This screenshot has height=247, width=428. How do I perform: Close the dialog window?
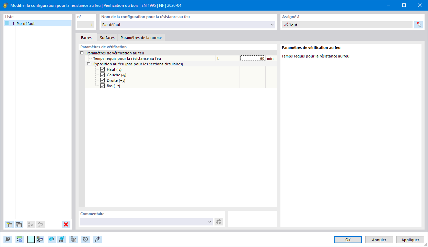(x=420, y=5)
